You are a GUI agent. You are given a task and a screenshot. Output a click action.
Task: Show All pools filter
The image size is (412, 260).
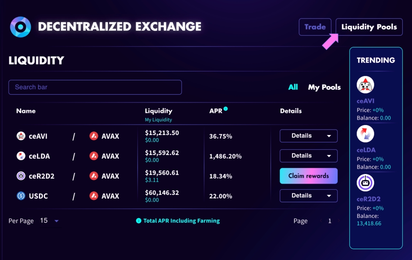(293, 87)
